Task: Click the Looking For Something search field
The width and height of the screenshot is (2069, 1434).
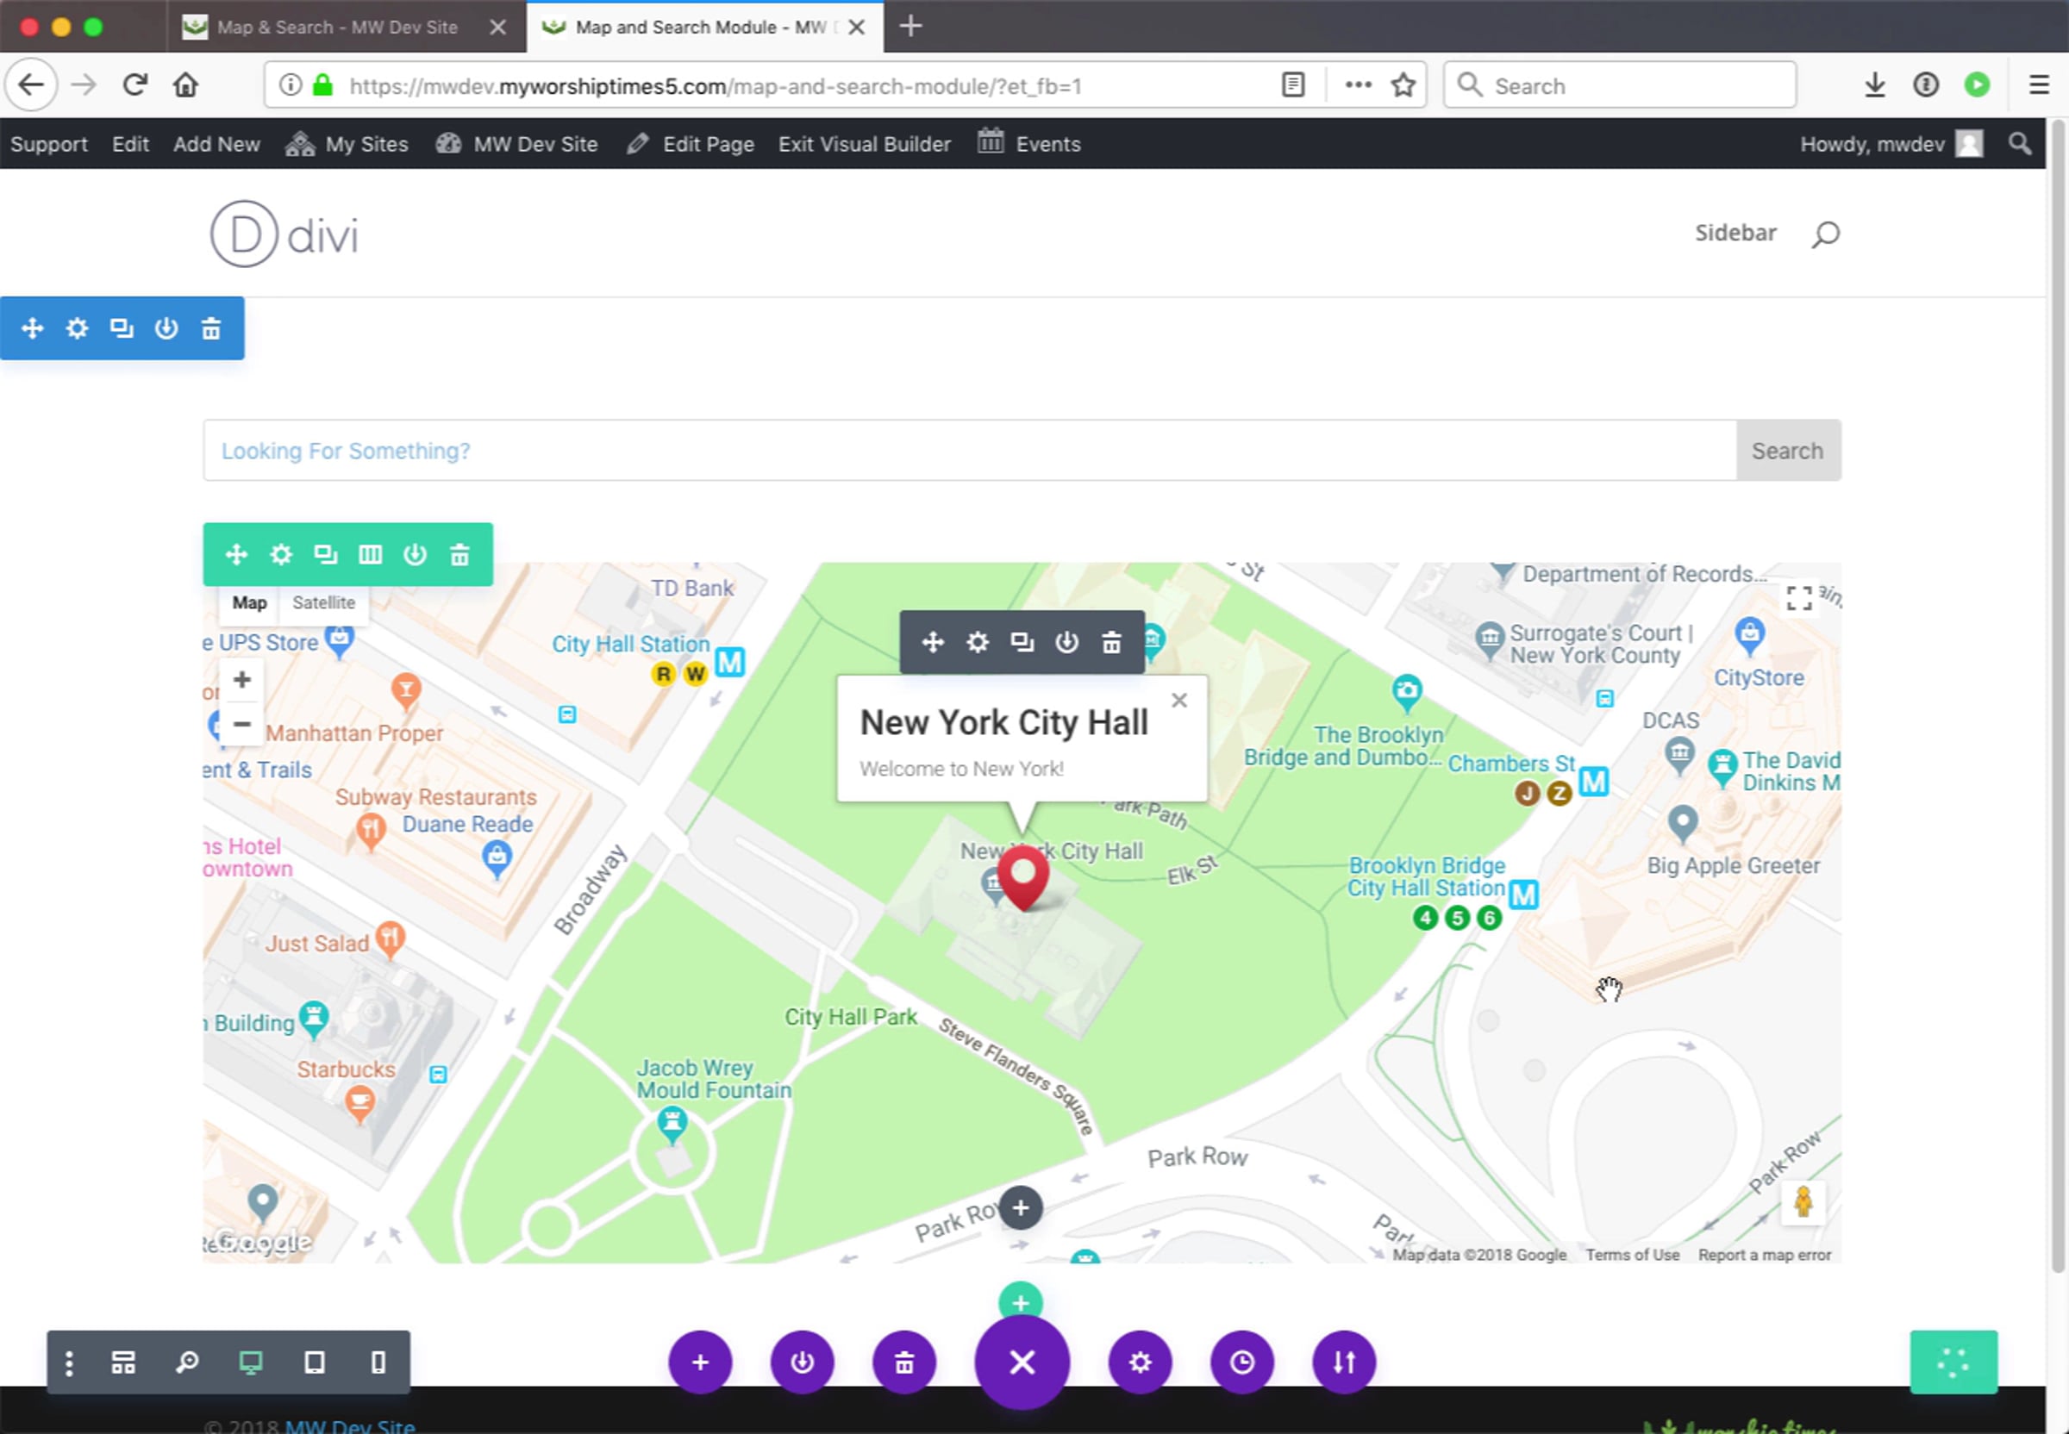Action: [969, 450]
